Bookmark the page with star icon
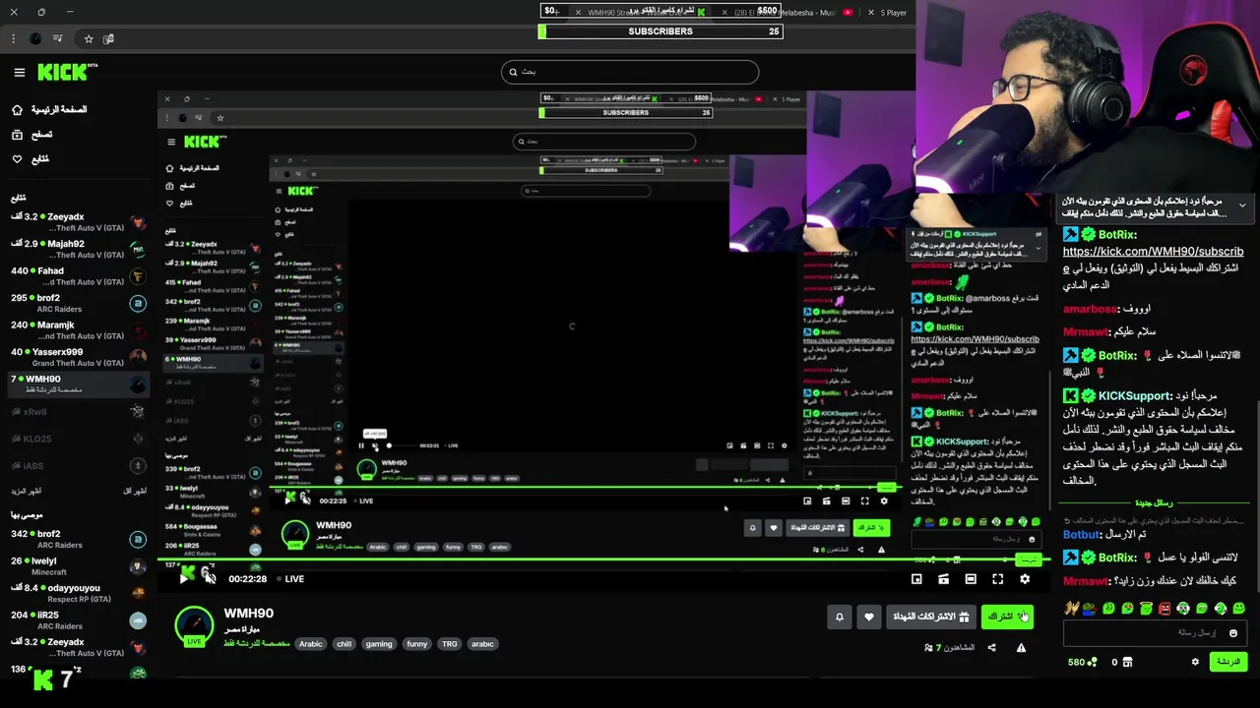This screenshot has width=1260, height=708. point(89,38)
